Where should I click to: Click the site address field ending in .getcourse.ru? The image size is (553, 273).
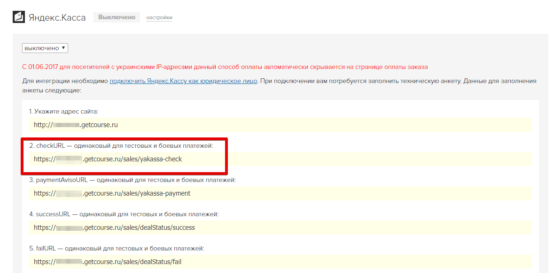point(280,125)
